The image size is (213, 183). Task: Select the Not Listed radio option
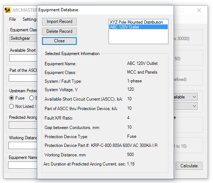11,106
